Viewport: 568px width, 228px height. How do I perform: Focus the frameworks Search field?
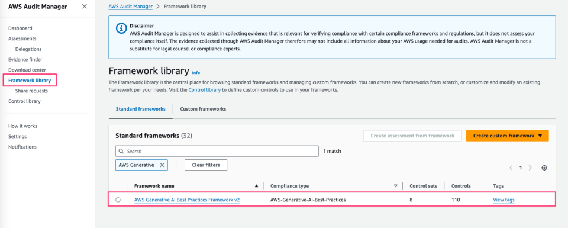(x=217, y=151)
